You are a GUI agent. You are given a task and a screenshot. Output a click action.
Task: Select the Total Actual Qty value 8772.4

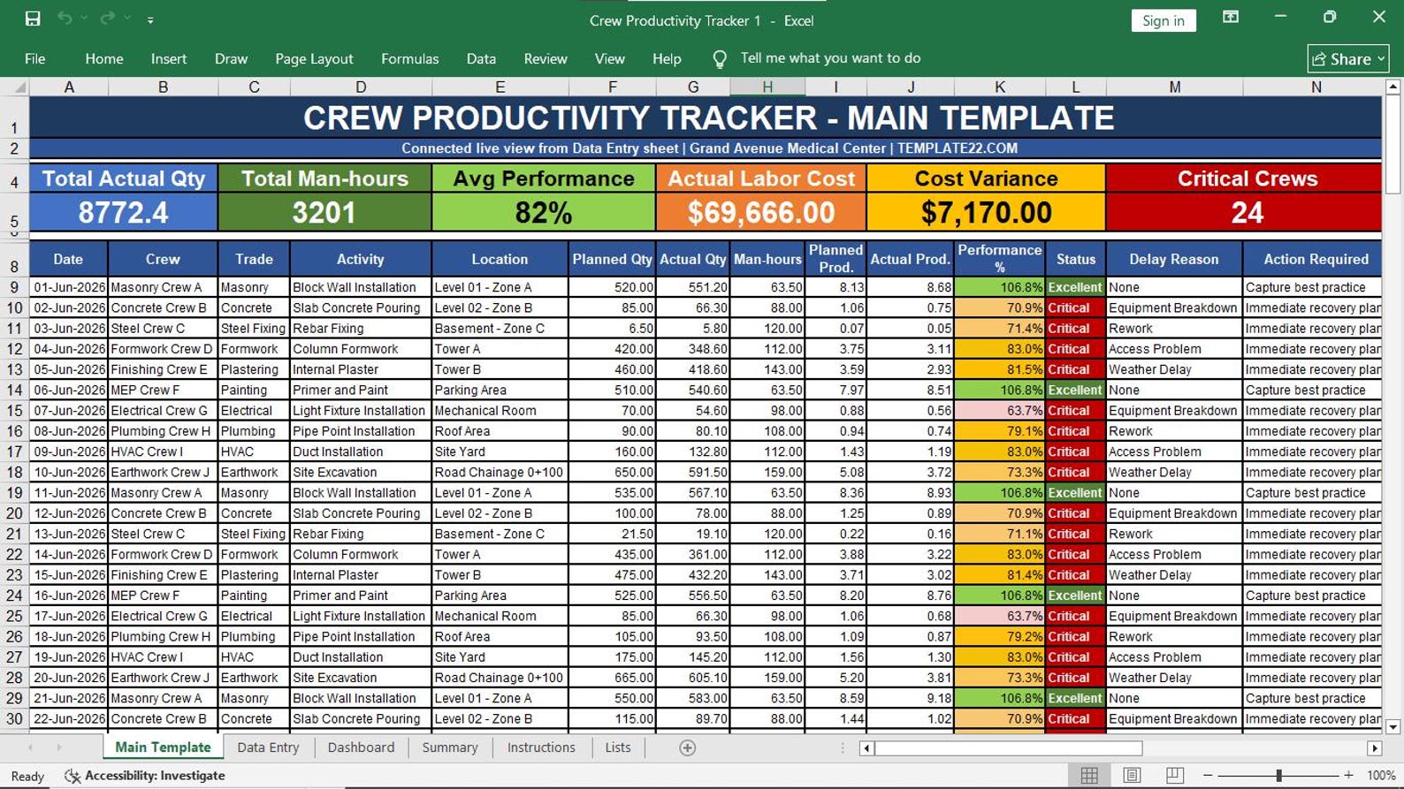(x=123, y=213)
